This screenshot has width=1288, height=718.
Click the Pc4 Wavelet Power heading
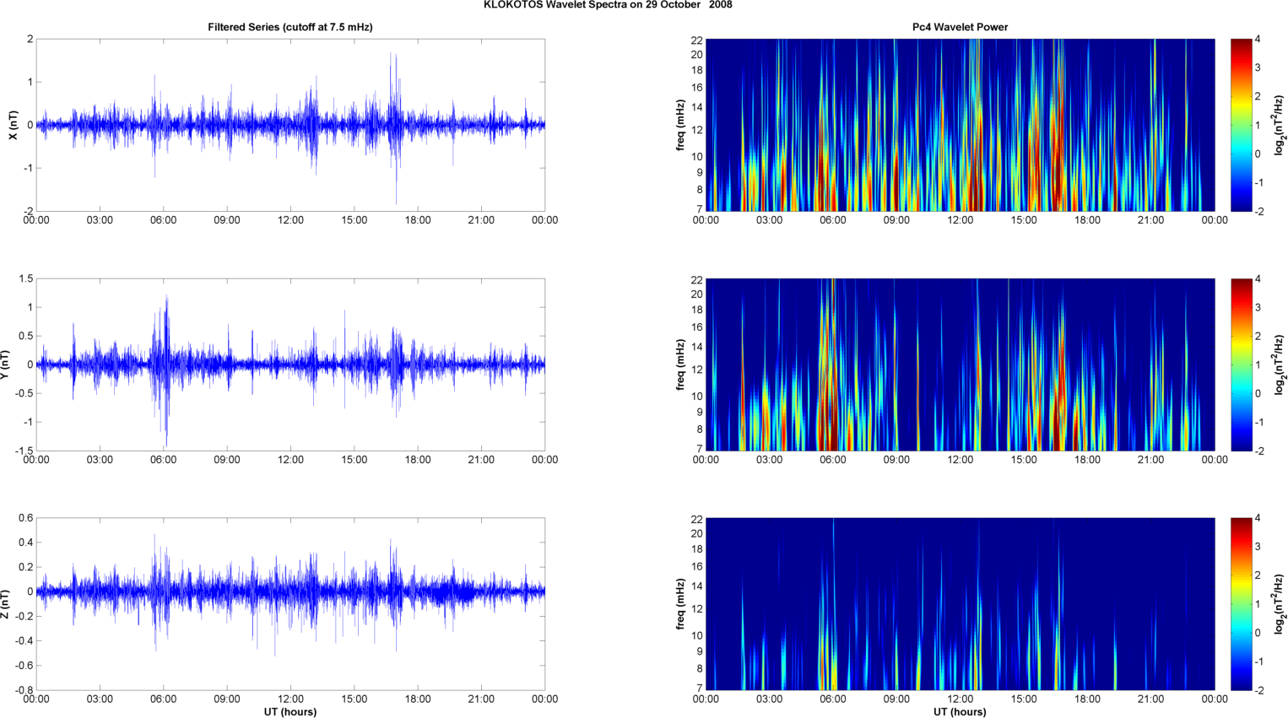click(x=960, y=27)
